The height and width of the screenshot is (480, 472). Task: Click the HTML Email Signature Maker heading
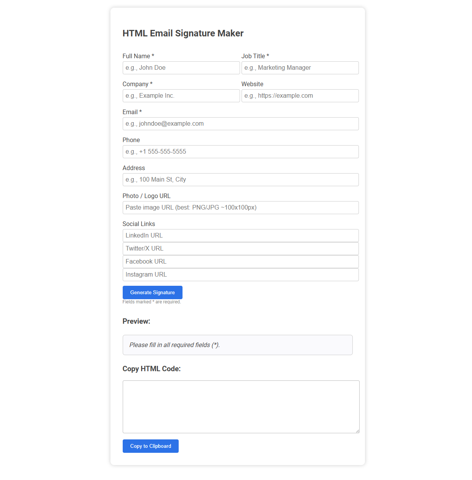click(x=183, y=33)
